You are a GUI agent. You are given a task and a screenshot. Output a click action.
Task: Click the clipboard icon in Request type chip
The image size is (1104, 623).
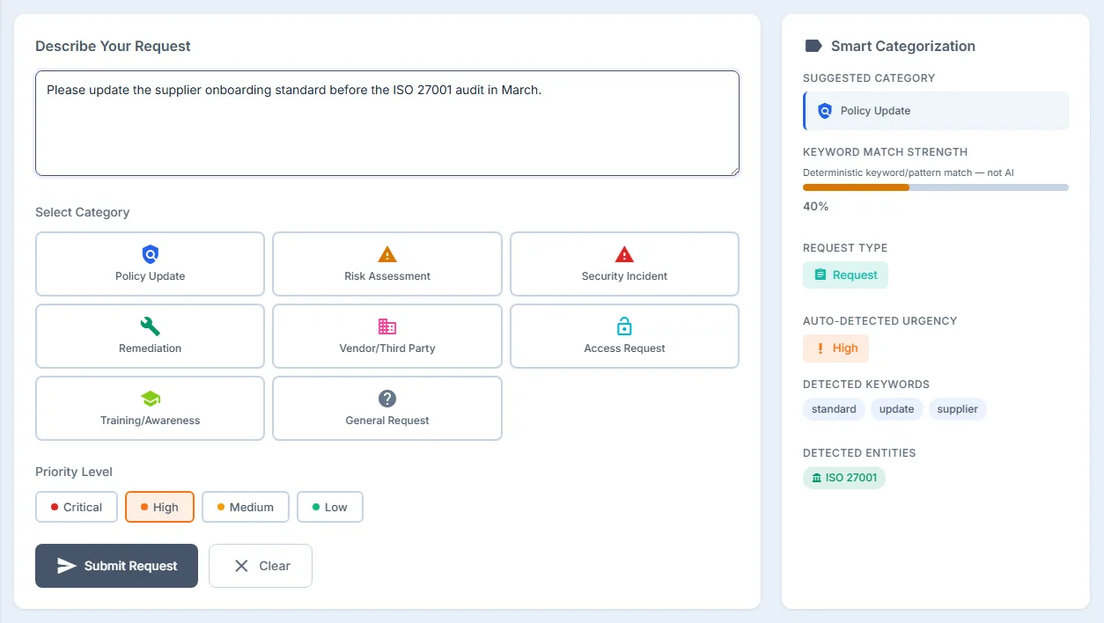(x=821, y=275)
